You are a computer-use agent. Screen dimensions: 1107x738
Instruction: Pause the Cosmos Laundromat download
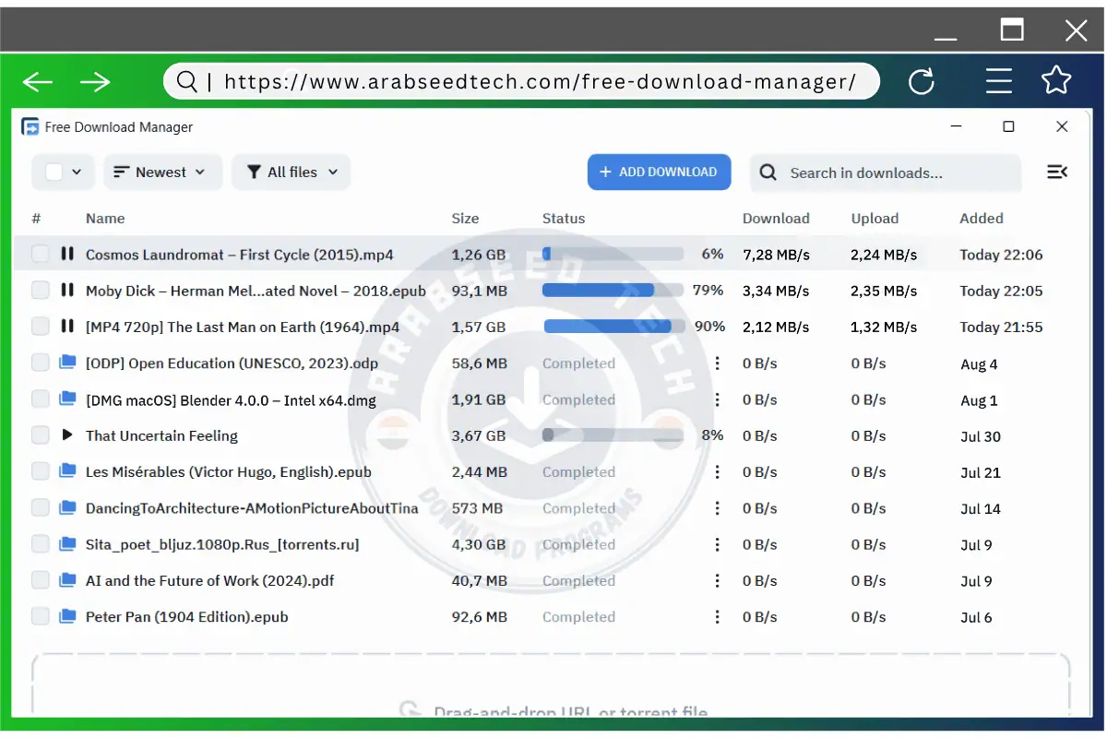tap(66, 254)
